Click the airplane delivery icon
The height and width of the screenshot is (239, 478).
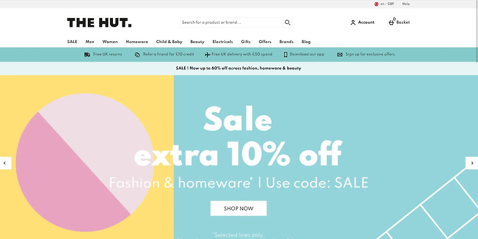point(207,54)
